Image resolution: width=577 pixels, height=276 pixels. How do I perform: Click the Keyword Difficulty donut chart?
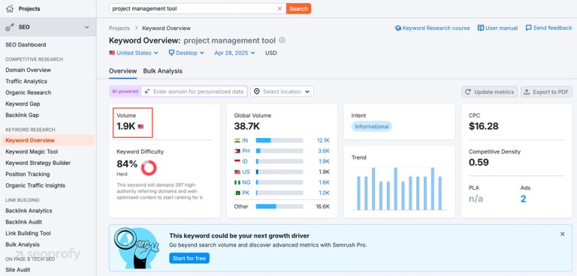(x=149, y=168)
